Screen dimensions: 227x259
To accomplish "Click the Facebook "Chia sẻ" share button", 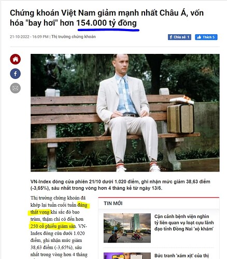I will pyautogui.click(x=179, y=37).
